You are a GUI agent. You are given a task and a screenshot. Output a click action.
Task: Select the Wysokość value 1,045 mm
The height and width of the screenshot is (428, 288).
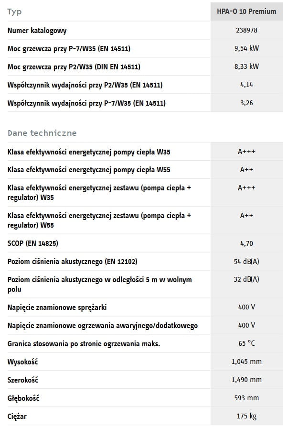tap(246, 362)
